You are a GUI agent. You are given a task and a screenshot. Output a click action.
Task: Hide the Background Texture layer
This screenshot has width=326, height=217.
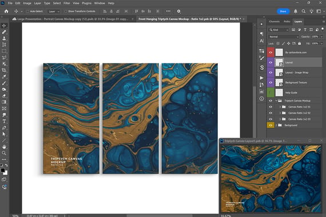coord(271,82)
